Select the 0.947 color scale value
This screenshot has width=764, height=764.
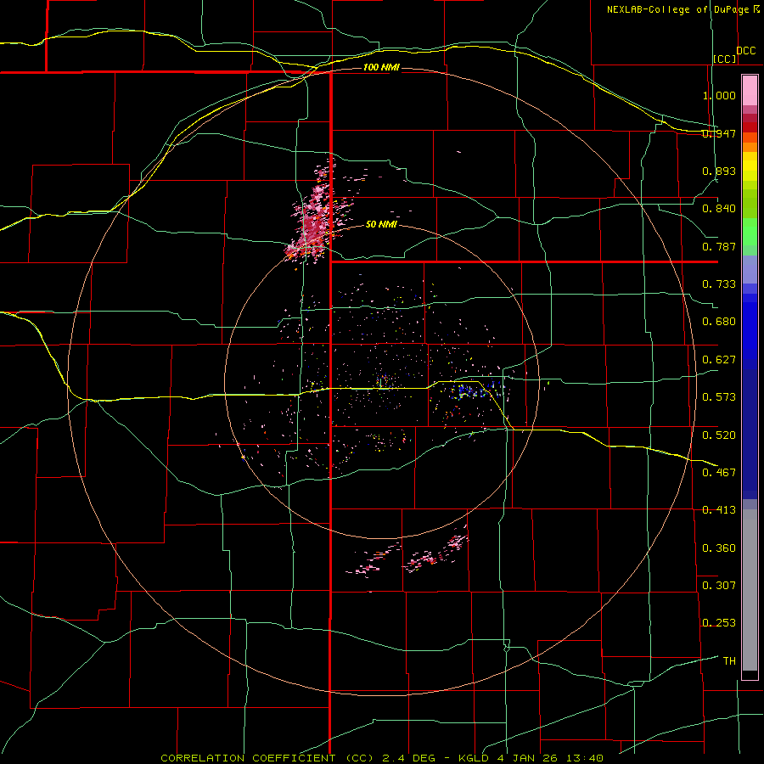click(x=719, y=133)
